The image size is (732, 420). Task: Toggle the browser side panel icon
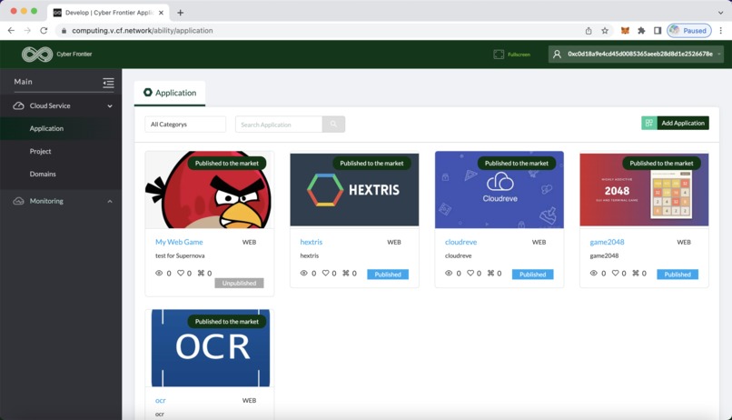658,30
